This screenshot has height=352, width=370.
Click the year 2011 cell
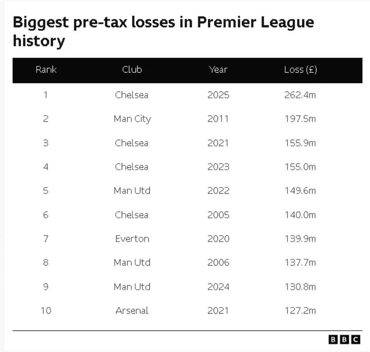tap(218, 119)
